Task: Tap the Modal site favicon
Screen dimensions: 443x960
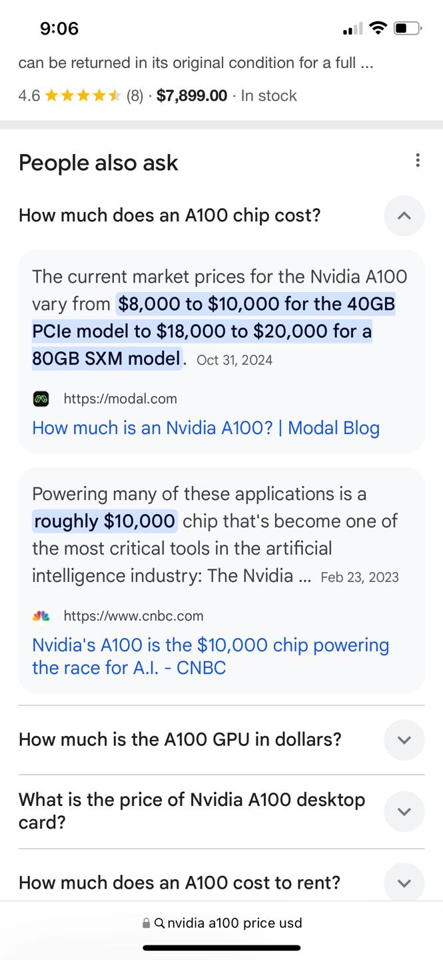Action: (41, 399)
